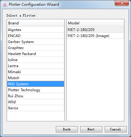Choose ENCAD from the brand list
Viewport: 131px width, 137px height.
36,36
